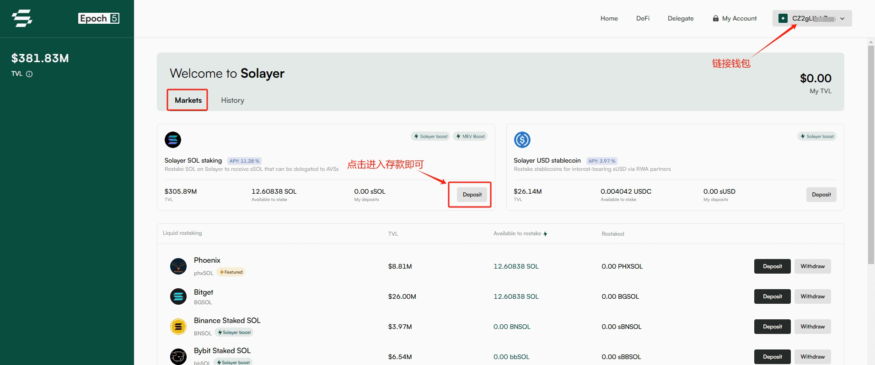875x365 pixels.
Task: Click the lightning icon next to Available to restake
Action: pyautogui.click(x=545, y=233)
